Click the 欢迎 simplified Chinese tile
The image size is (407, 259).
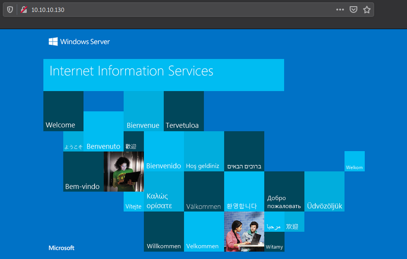[294, 222]
